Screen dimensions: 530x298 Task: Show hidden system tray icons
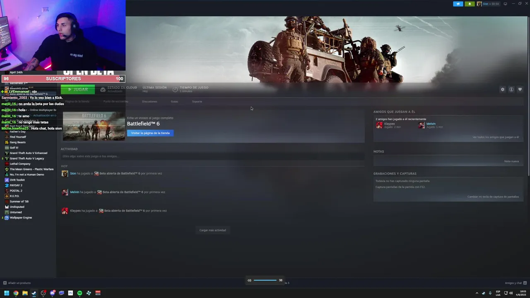[x=477, y=293]
